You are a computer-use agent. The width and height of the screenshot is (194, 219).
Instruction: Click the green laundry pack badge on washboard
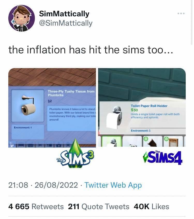coord(166,139)
